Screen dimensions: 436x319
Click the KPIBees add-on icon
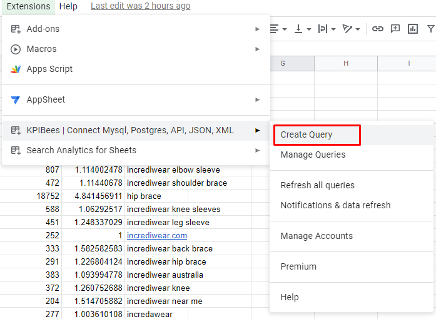coord(16,130)
